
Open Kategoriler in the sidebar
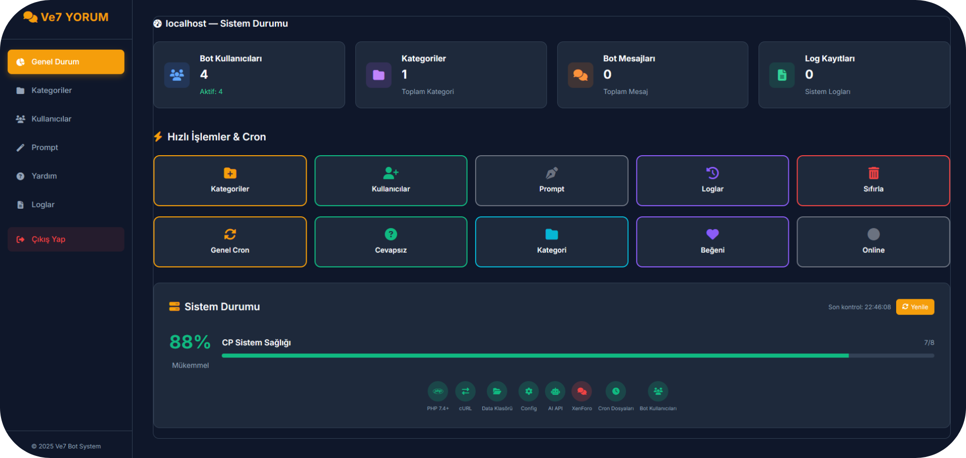pyautogui.click(x=52, y=90)
